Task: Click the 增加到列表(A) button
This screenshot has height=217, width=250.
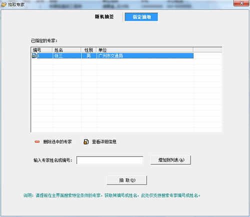Action: (170, 160)
